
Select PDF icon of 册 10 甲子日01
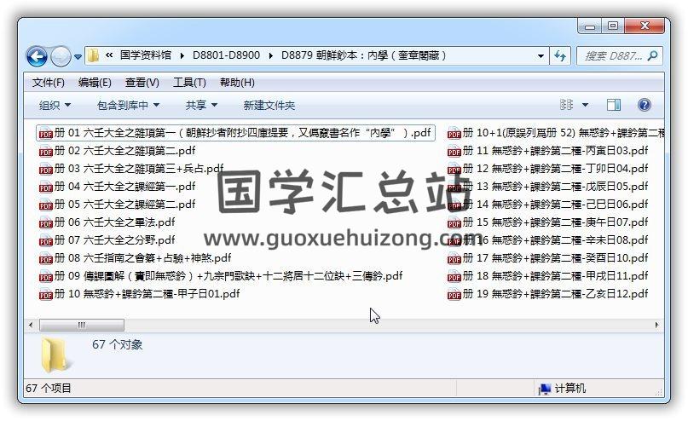46,295
